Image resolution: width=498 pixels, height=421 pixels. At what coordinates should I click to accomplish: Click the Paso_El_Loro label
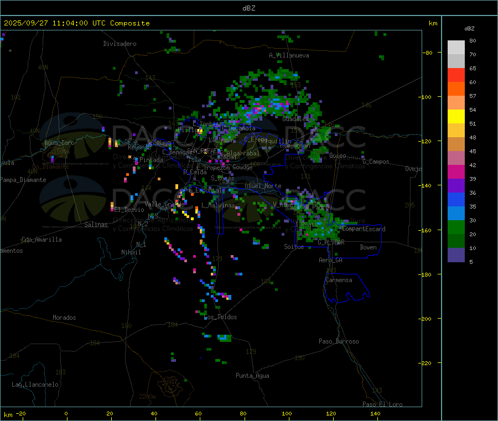point(382,404)
